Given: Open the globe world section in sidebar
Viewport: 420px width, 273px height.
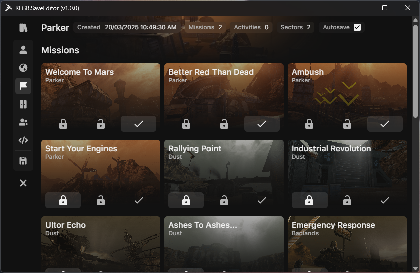Looking at the screenshot, I should [23, 68].
